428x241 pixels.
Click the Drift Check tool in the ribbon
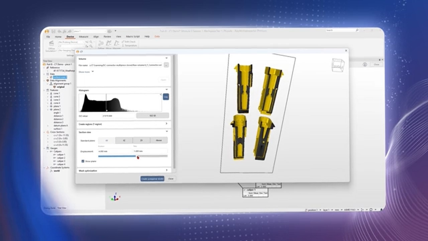point(128,42)
